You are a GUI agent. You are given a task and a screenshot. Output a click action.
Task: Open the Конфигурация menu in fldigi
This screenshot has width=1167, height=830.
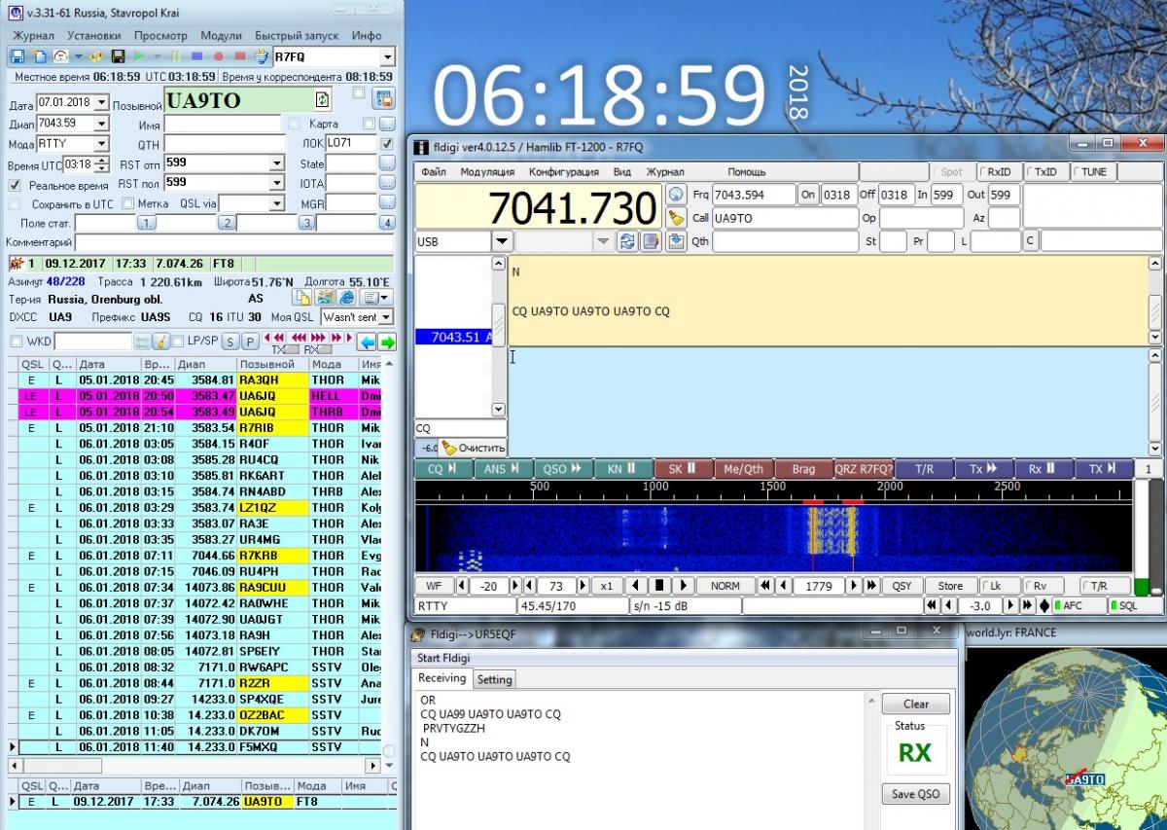[x=563, y=171]
